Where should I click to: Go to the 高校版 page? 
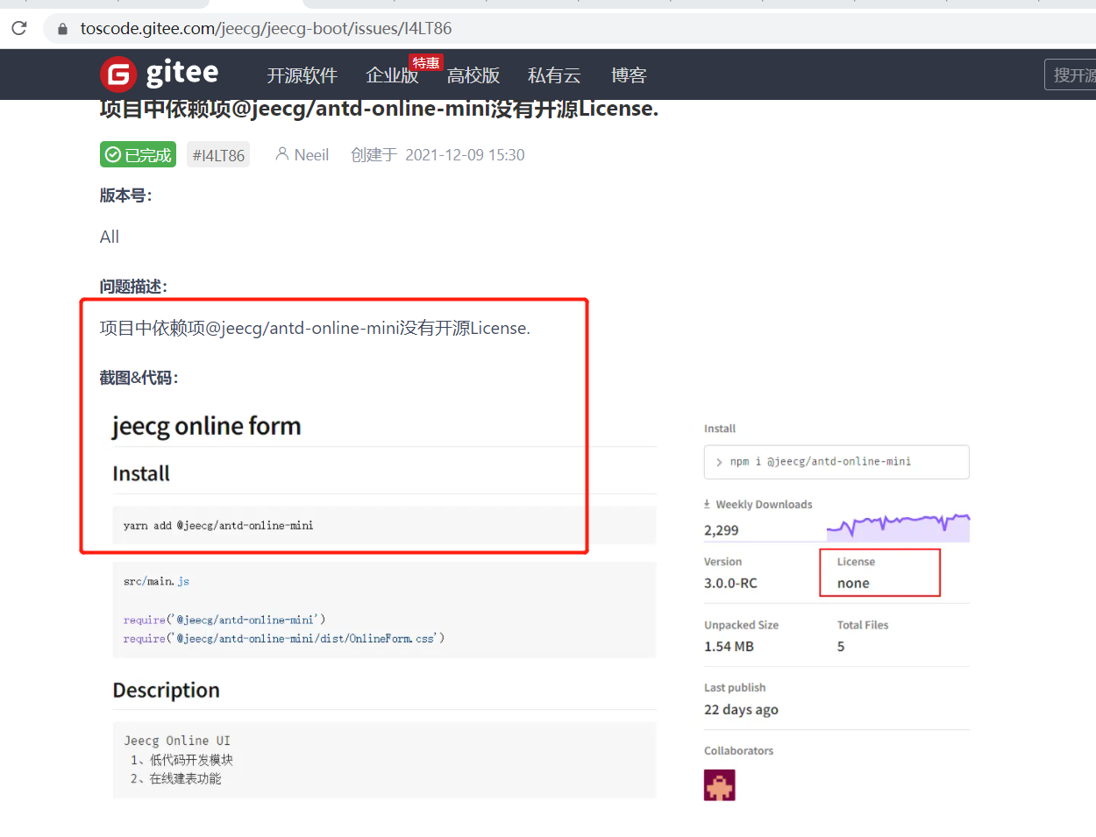coord(473,75)
